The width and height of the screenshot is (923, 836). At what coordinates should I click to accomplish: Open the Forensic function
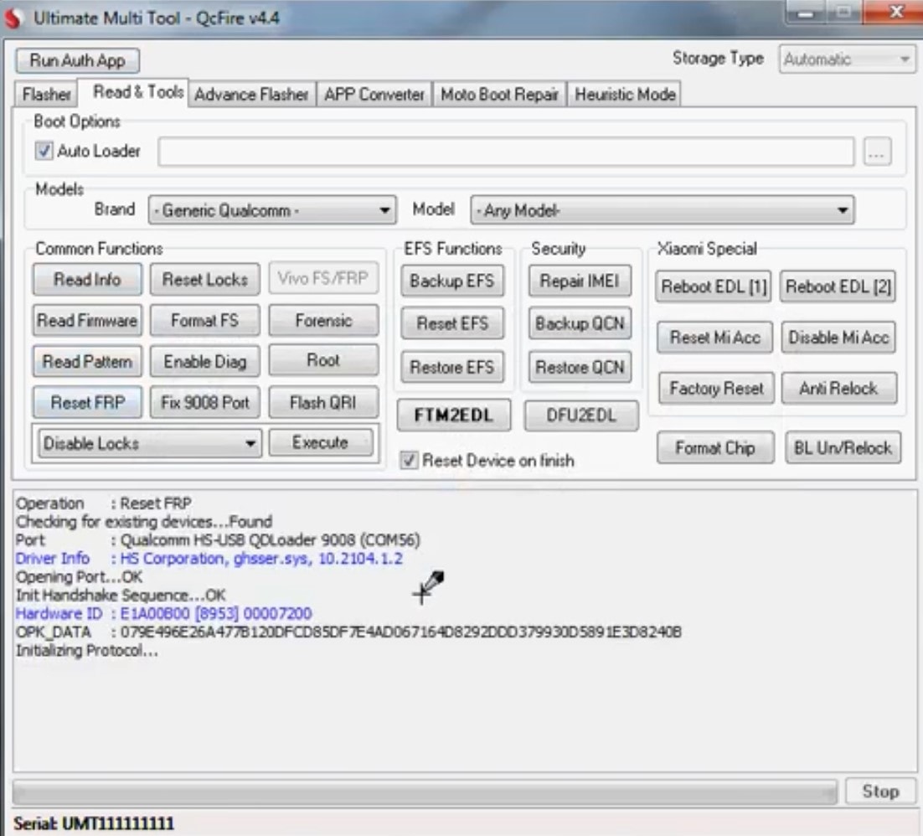click(323, 320)
